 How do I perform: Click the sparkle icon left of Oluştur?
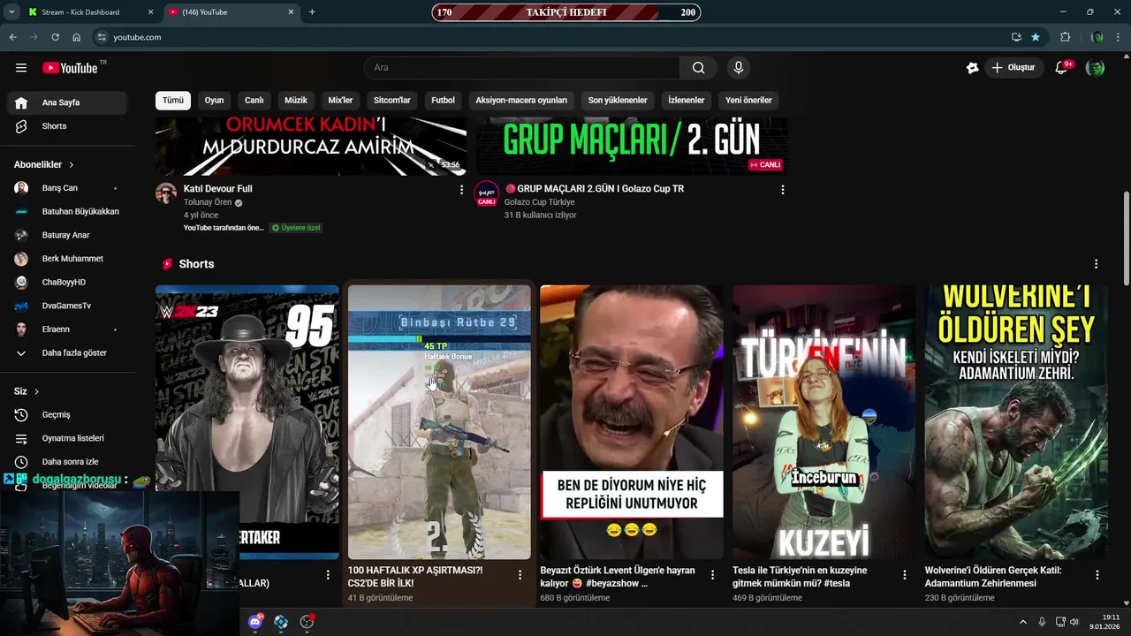pyautogui.click(x=973, y=68)
